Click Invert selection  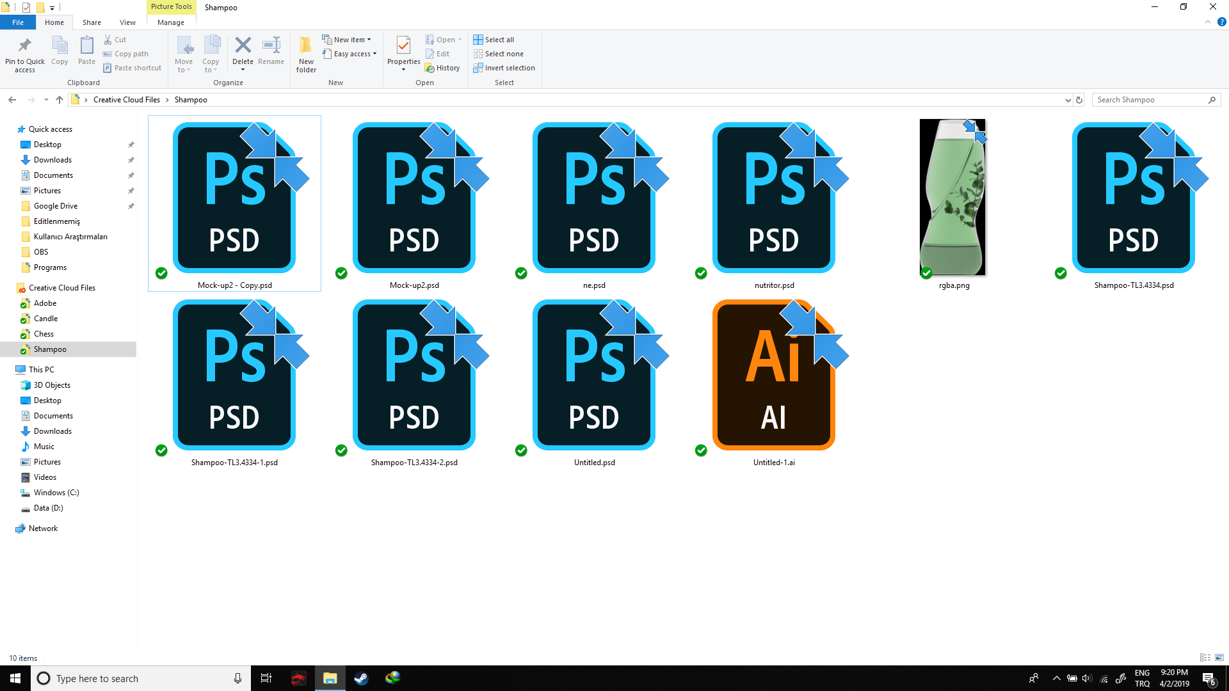tap(504, 68)
